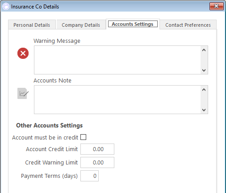This screenshot has width=226, height=193.
Task: Switch to Company Details tab
Action: (x=81, y=25)
